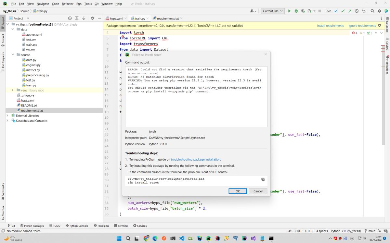
Task: Expand all nodes in Project panel
Action: click(77, 18)
